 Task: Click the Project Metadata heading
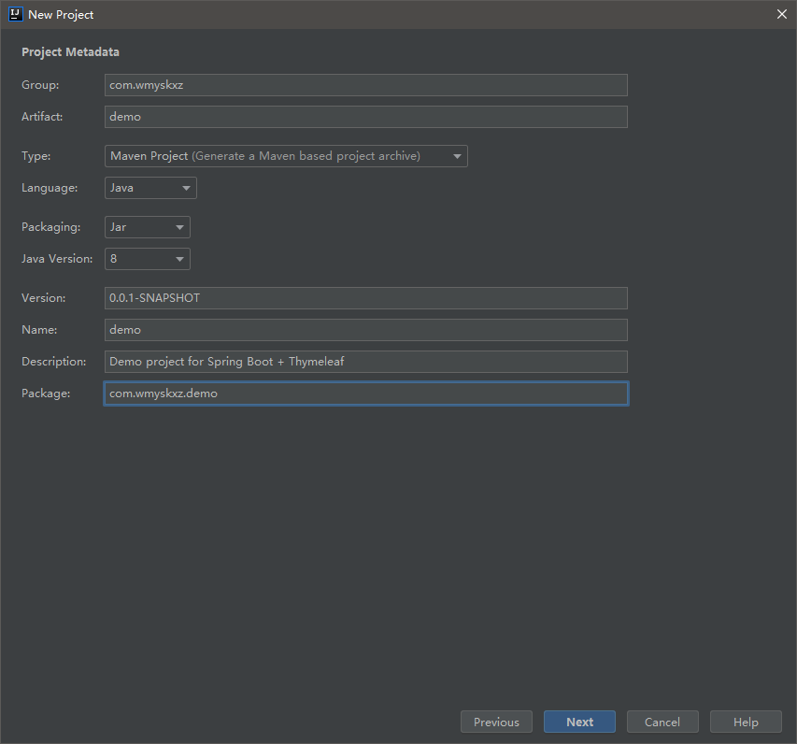pyautogui.click(x=70, y=51)
